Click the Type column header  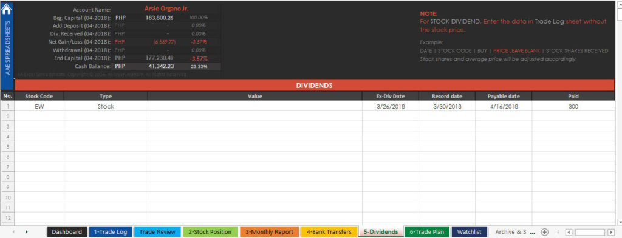[x=106, y=96]
